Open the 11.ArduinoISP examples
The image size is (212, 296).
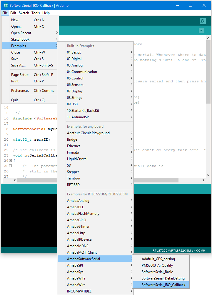coord(96,117)
